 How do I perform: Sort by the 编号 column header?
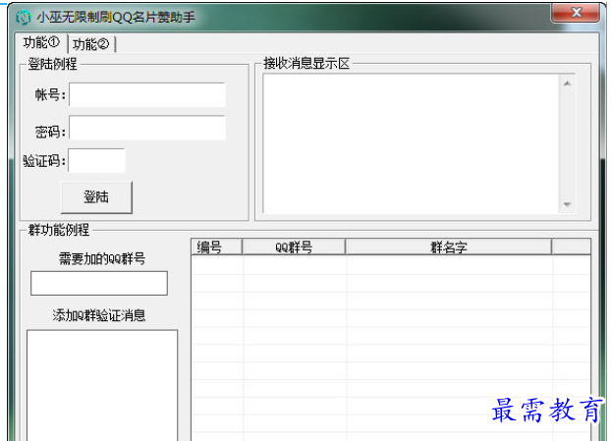[217, 247]
